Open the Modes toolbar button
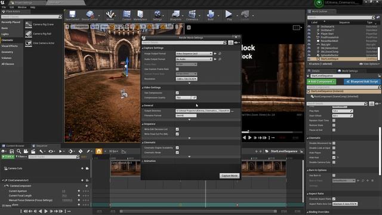Viewport: 382px width, 215px height. [x=110, y=14]
